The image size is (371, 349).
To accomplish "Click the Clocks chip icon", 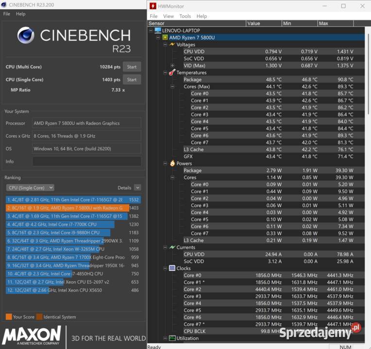I will [x=172, y=268].
